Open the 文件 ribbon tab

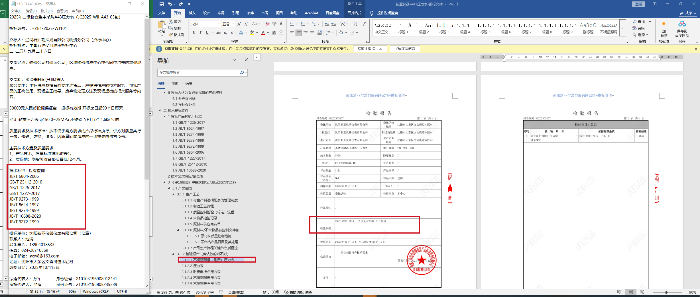click(162, 13)
